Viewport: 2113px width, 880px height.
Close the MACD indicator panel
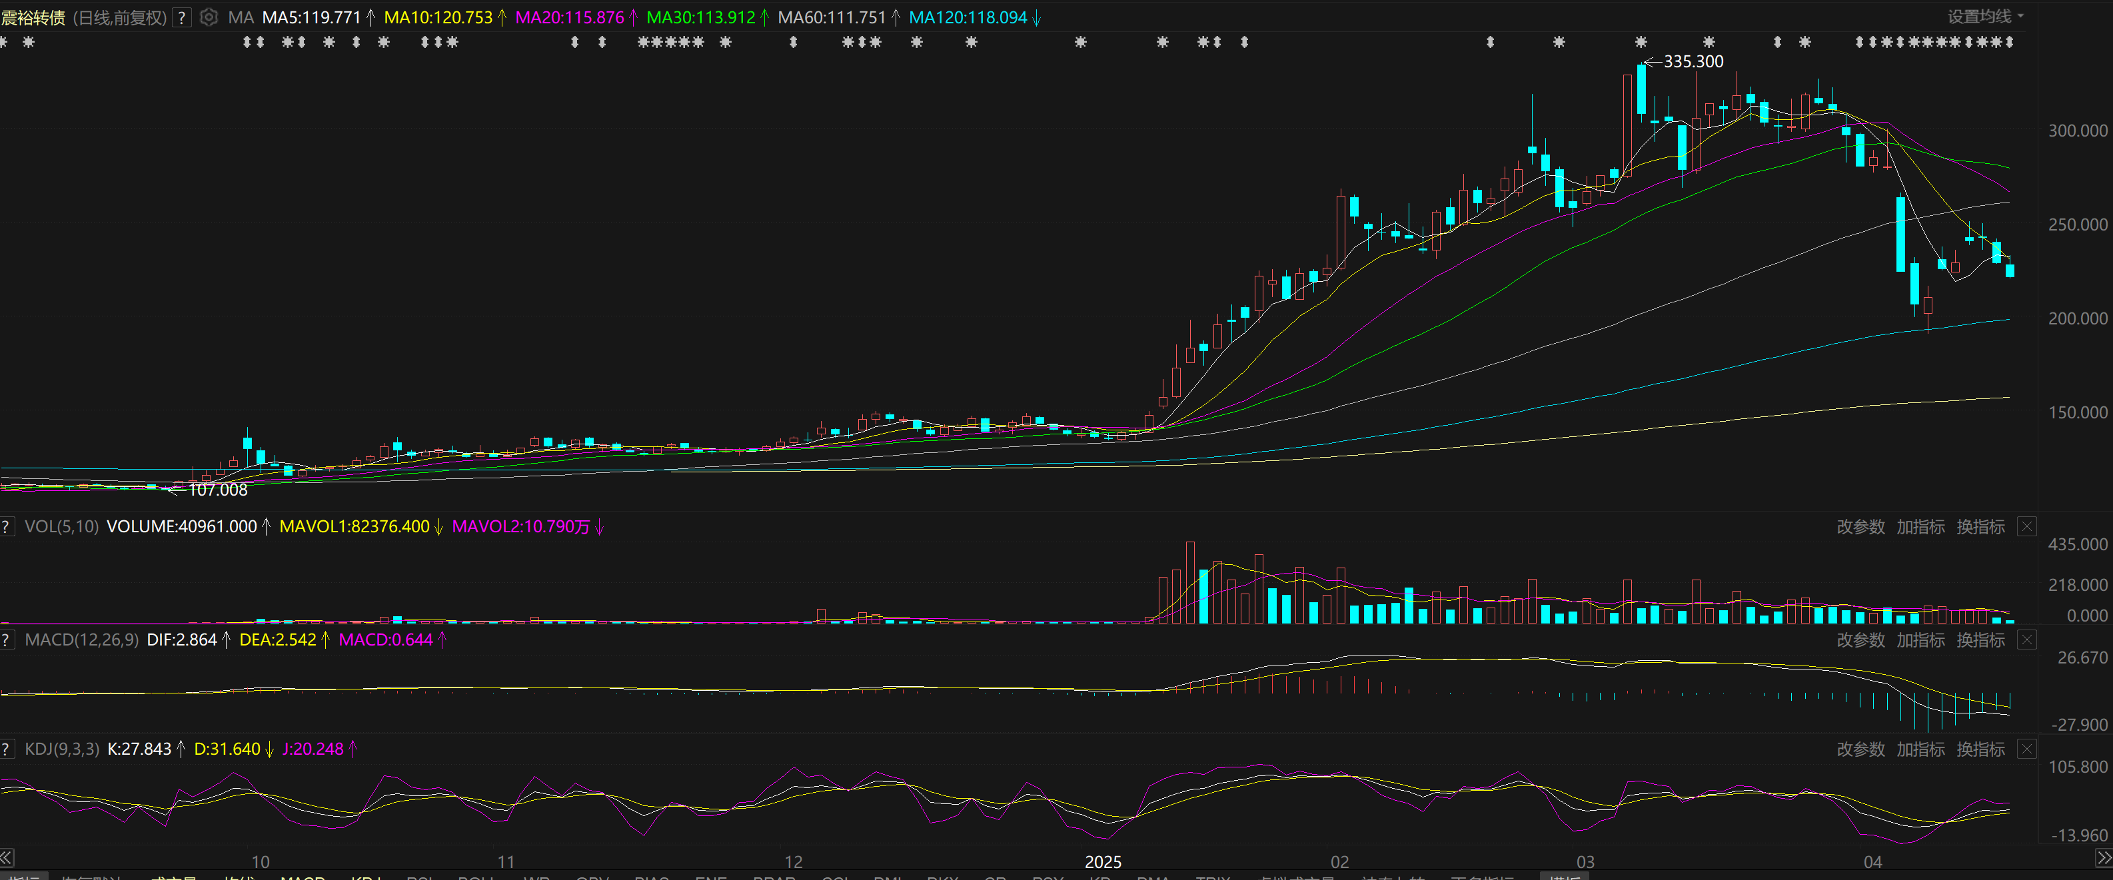pyautogui.click(x=2027, y=640)
